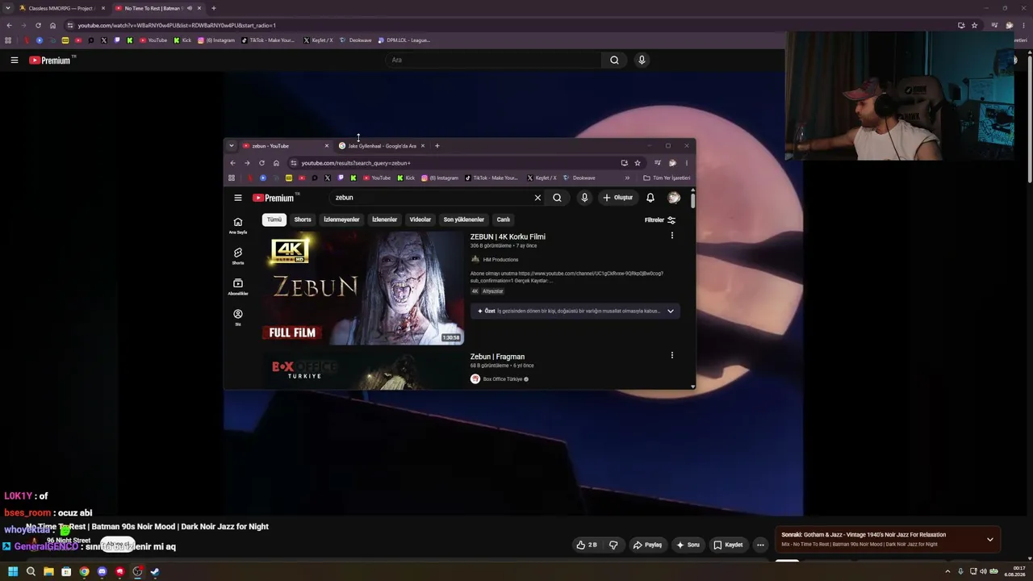Open Windows taskbar search
This screenshot has width=1033, height=581.
click(31, 572)
